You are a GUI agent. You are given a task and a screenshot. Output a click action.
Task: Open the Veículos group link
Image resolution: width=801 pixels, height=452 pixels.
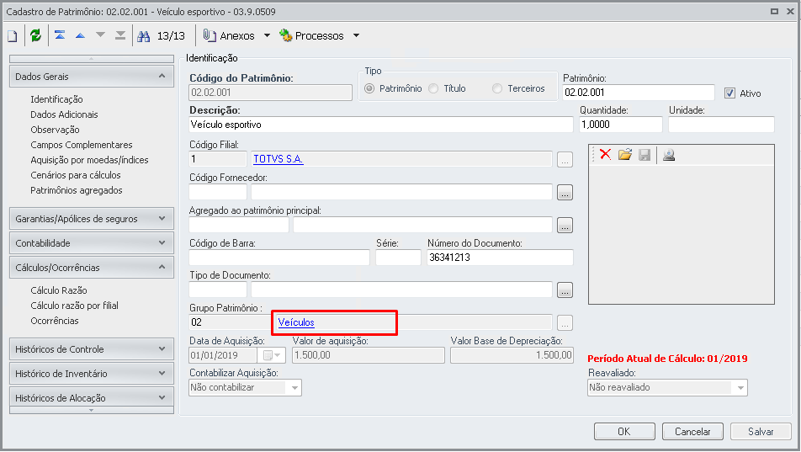point(296,322)
